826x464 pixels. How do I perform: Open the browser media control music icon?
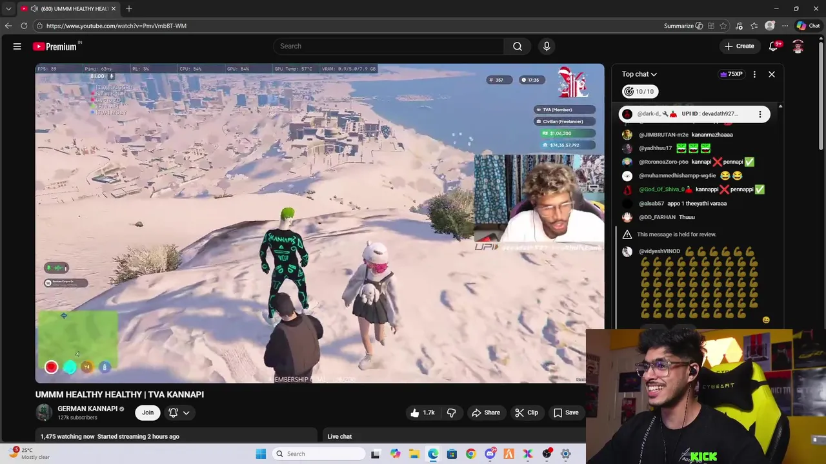point(739,26)
